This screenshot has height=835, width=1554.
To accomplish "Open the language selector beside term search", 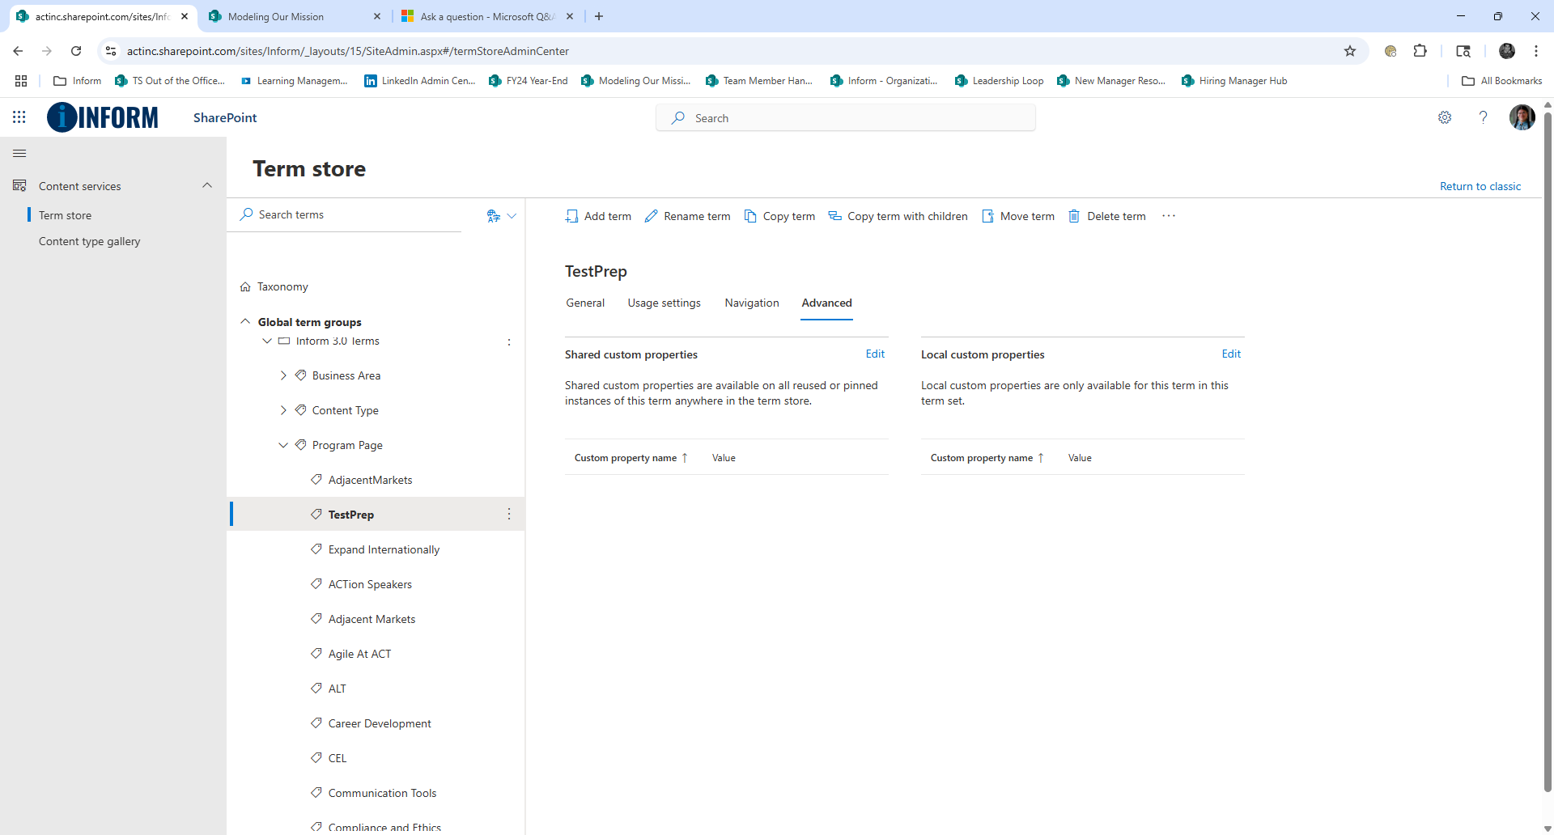I will 501,215.
